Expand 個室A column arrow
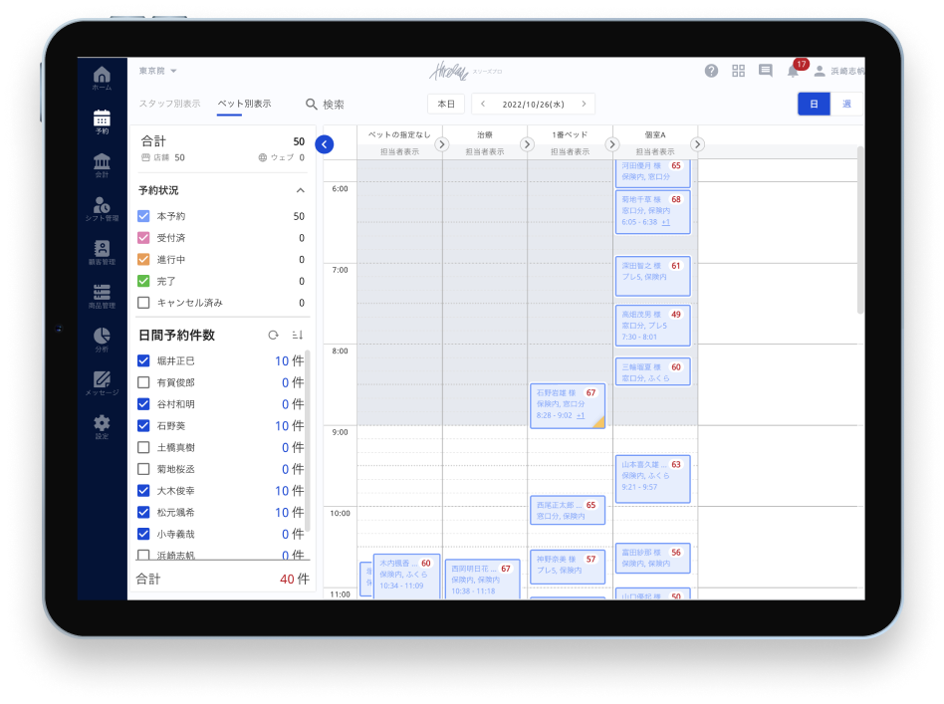This screenshot has width=944, height=704. click(697, 144)
